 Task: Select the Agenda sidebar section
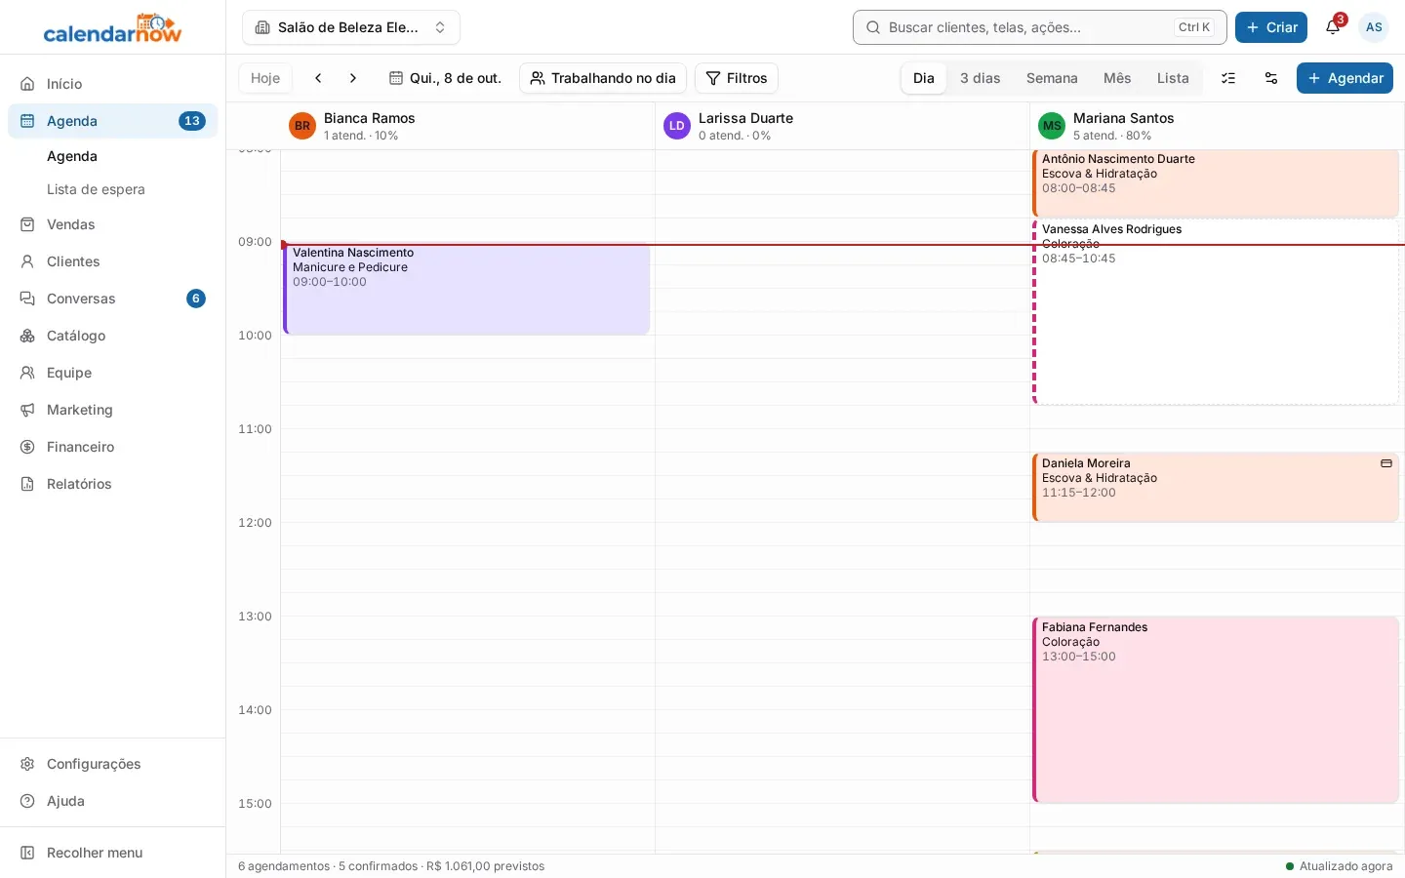(x=112, y=121)
